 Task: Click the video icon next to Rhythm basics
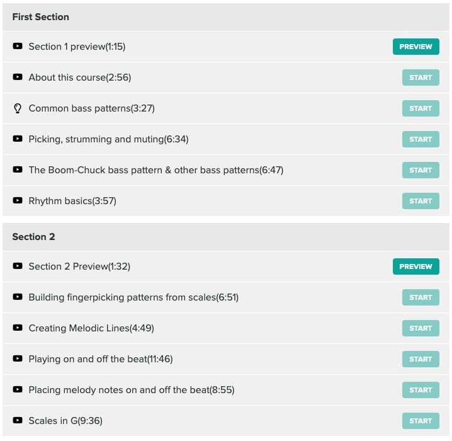tap(18, 200)
